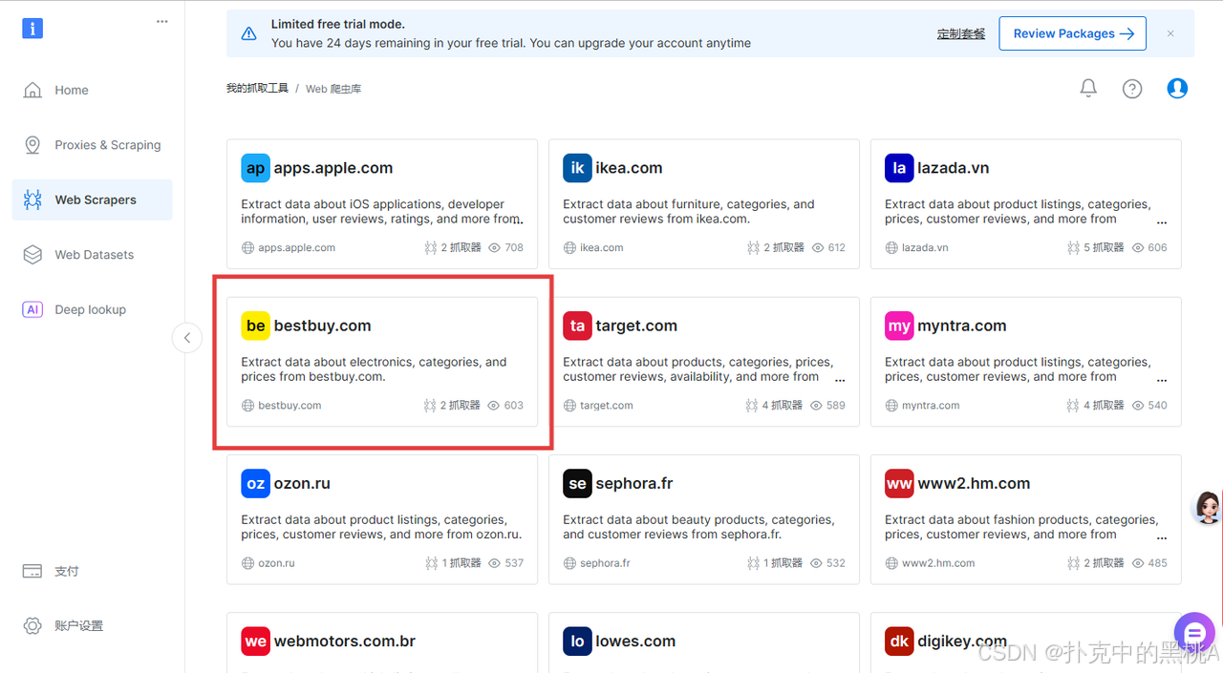
Task: Open the lowes.com scraper card title
Action: [635, 641]
